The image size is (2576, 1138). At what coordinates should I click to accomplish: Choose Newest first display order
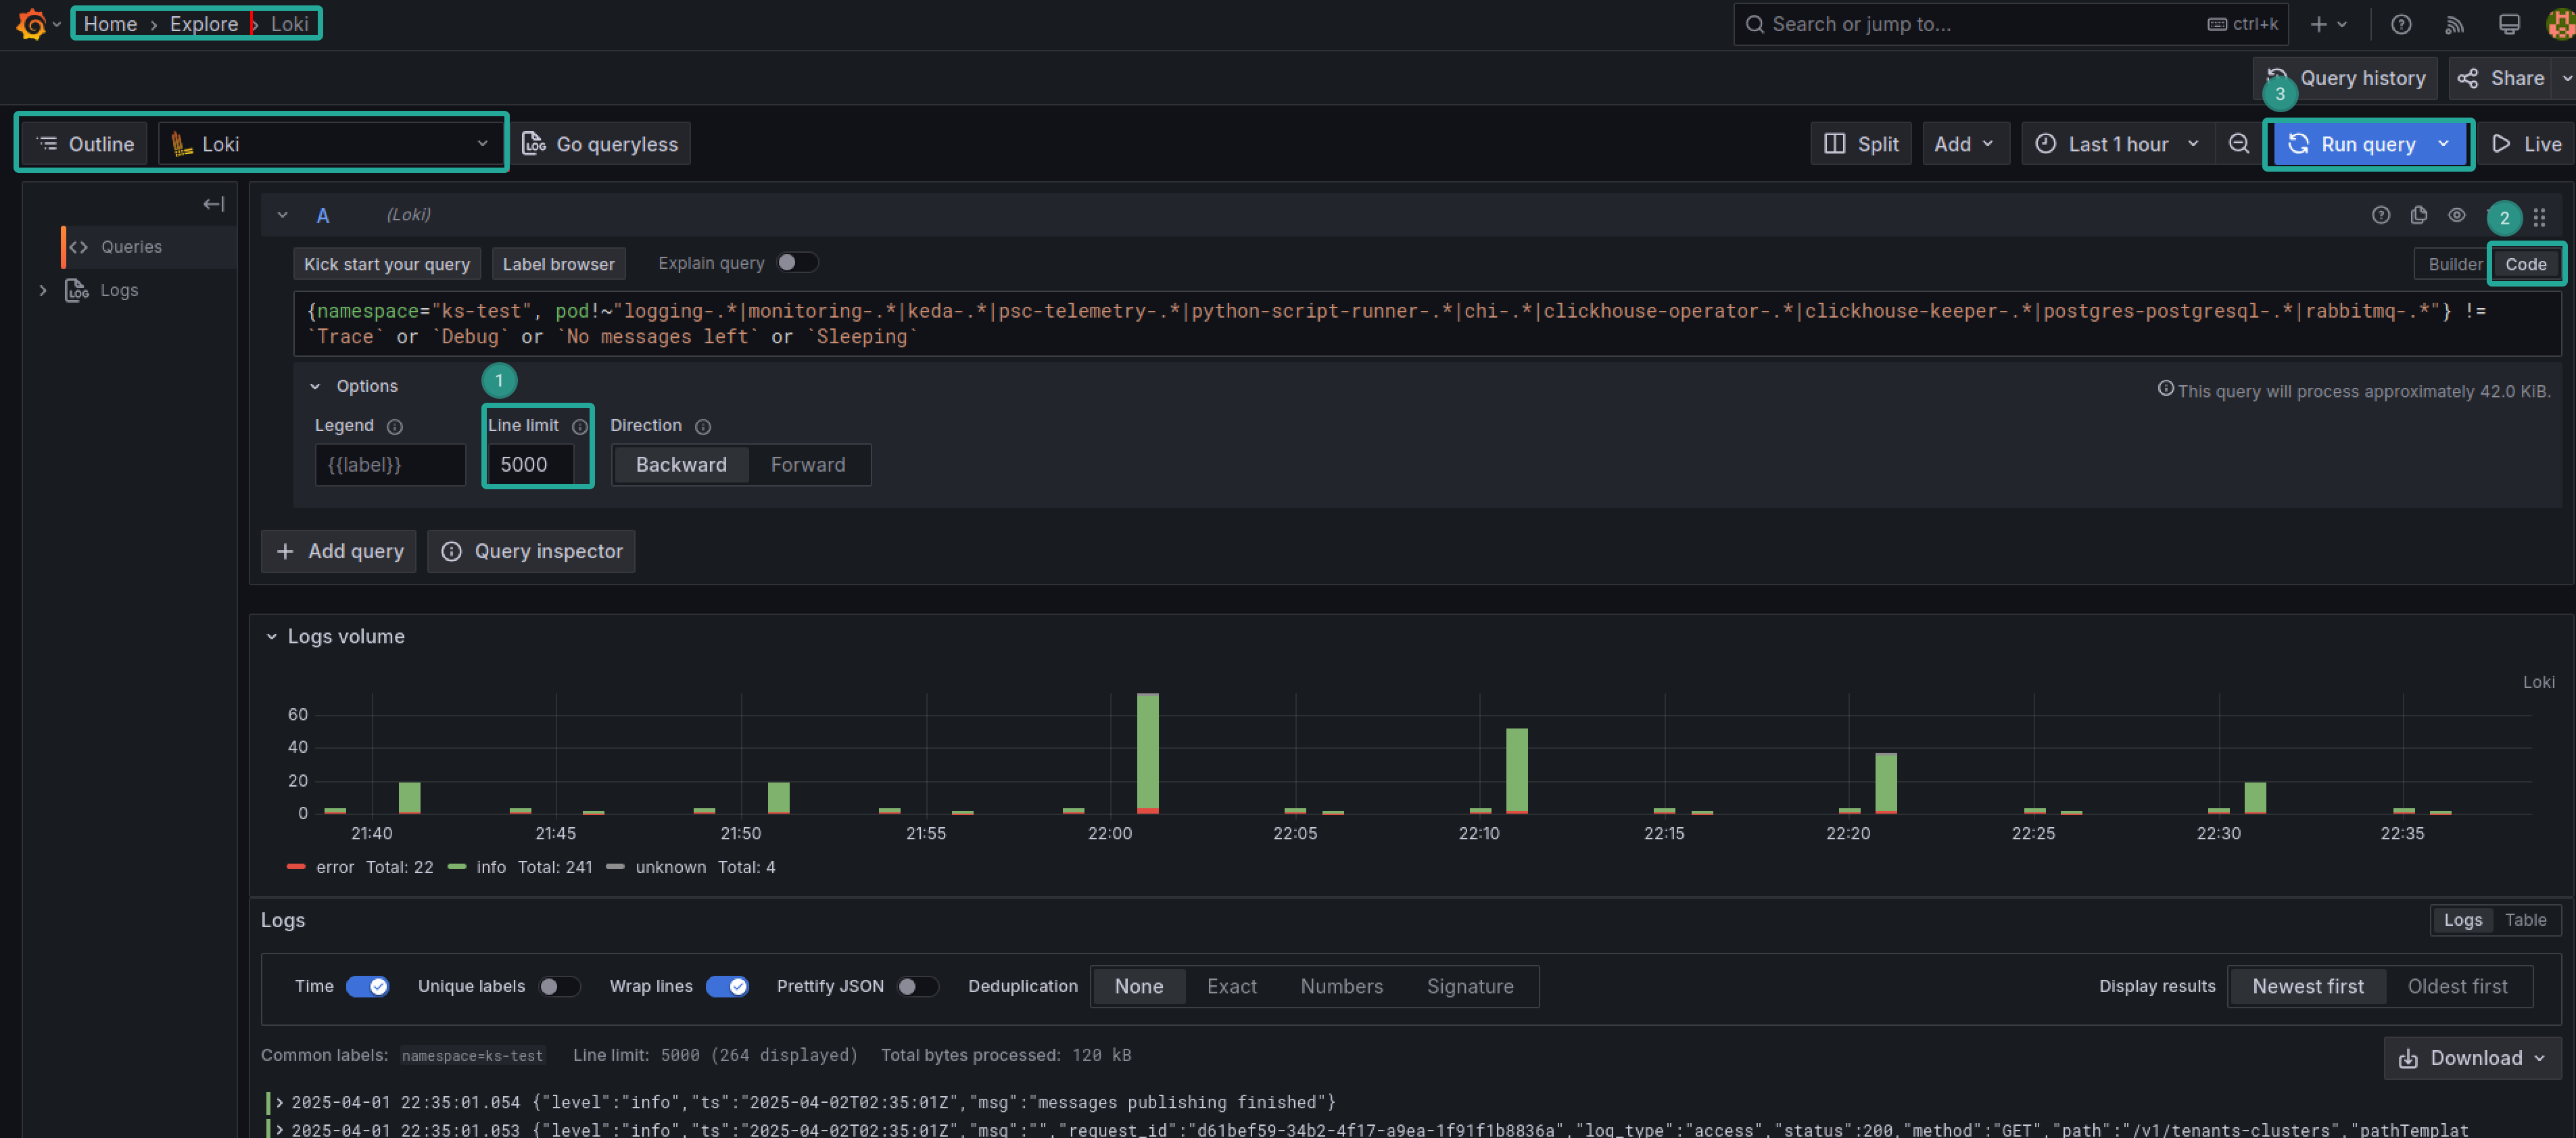(x=2308, y=986)
